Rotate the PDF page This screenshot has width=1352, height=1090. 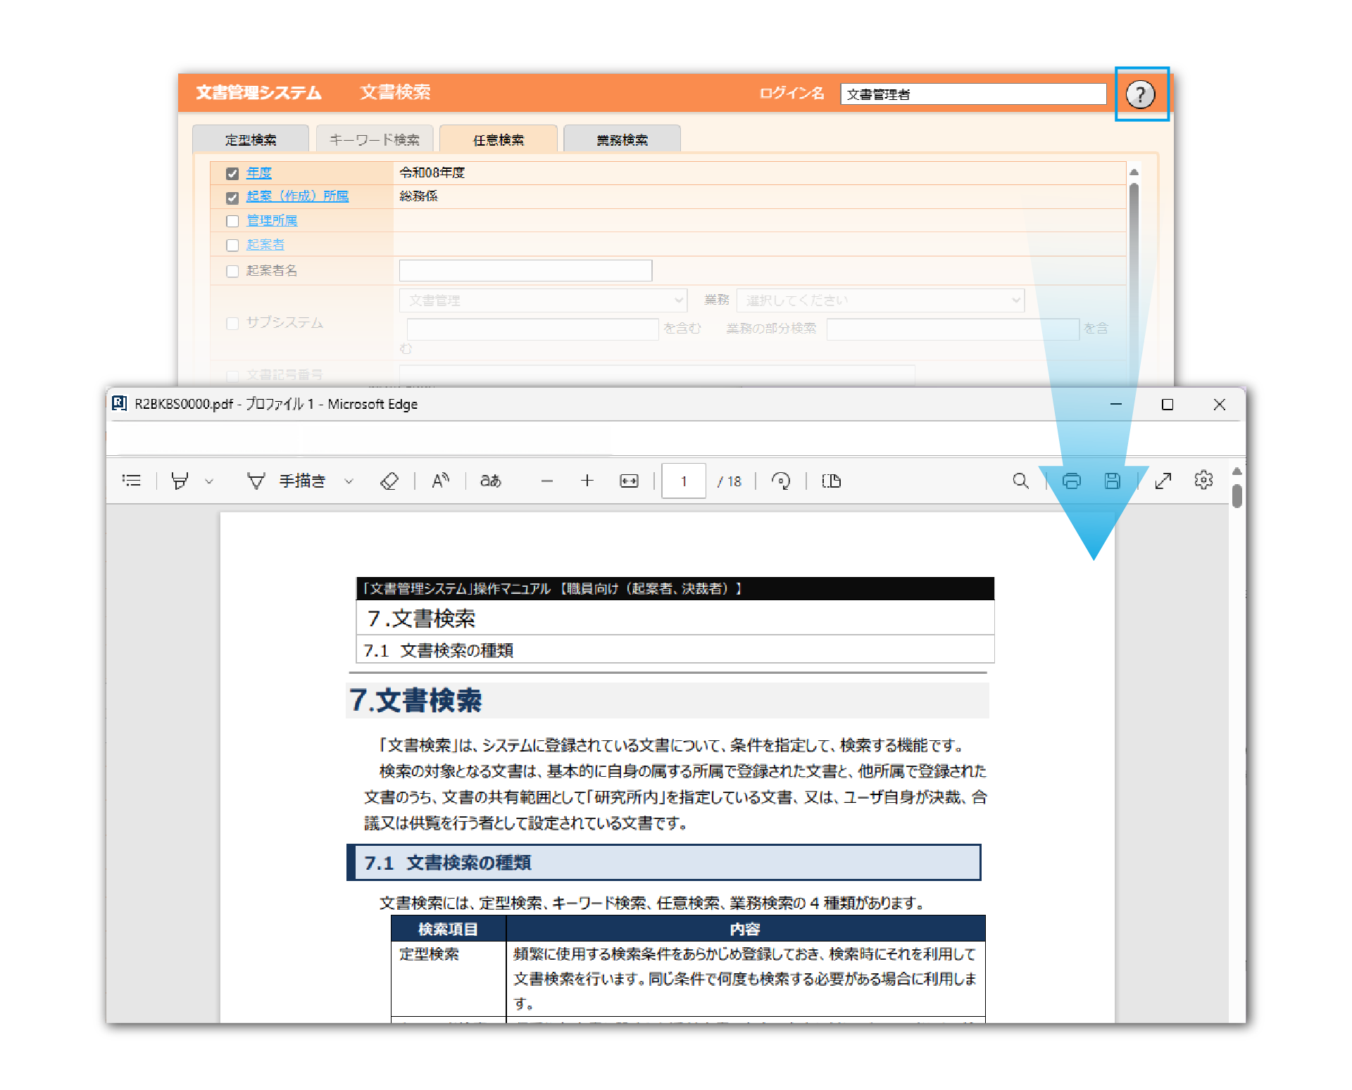[781, 481]
